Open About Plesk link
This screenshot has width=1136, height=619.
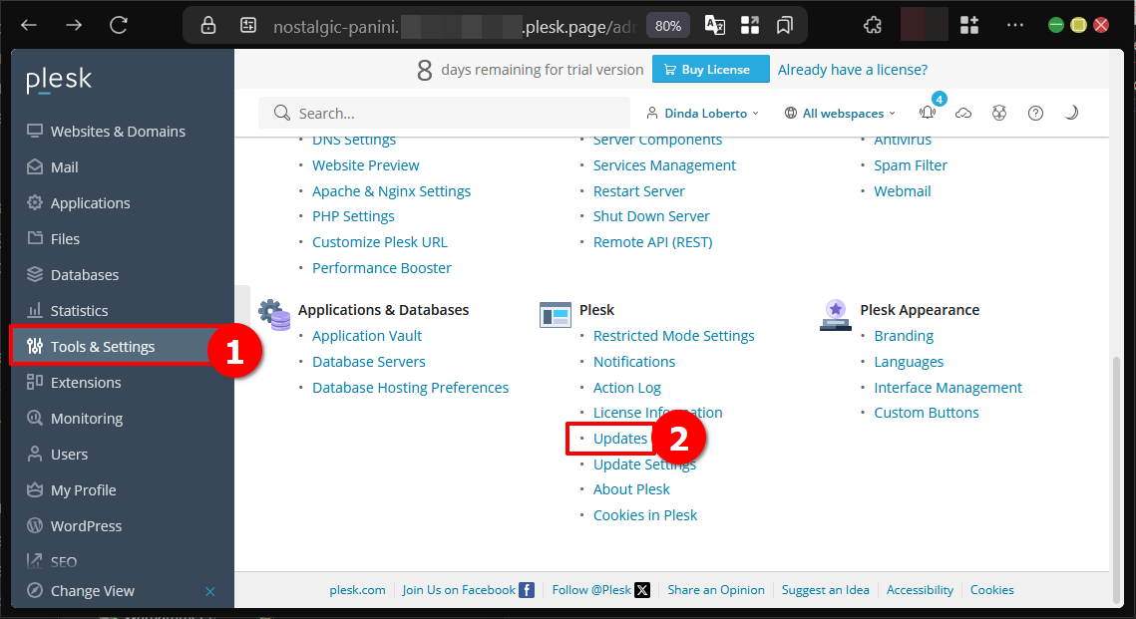[631, 489]
